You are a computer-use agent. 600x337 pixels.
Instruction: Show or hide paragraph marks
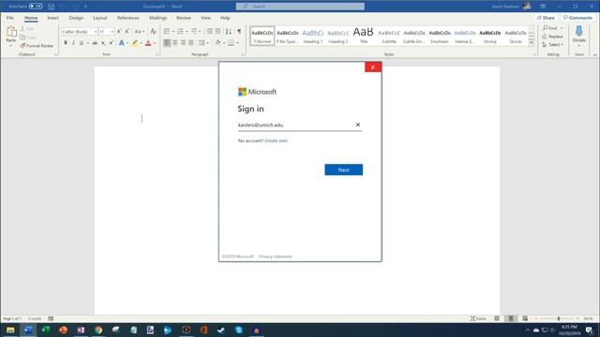pyautogui.click(x=239, y=31)
